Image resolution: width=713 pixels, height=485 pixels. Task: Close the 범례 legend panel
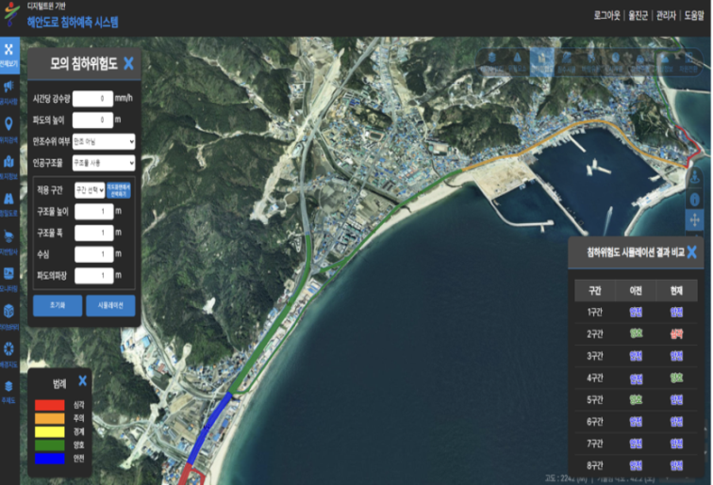click(82, 381)
